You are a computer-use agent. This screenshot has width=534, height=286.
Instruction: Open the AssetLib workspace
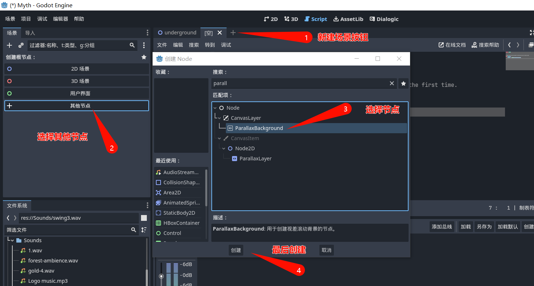tap(348, 19)
